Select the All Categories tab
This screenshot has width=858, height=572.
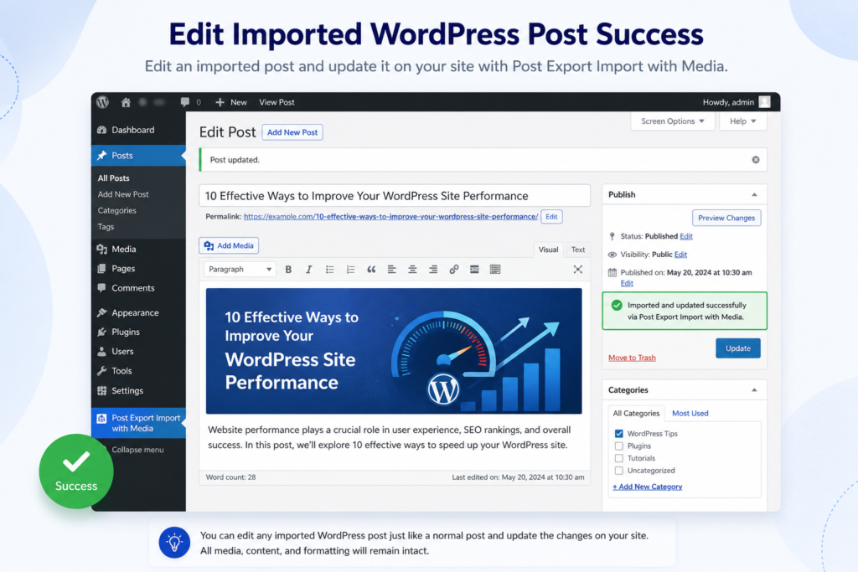[x=636, y=414]
